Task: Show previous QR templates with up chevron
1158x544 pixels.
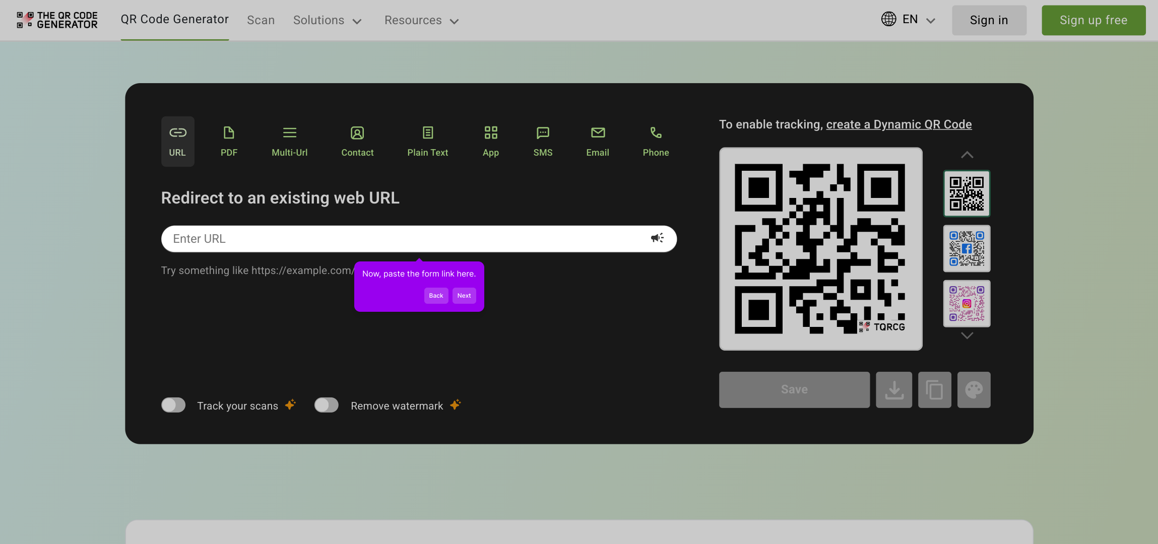Action: pos(967,155)
